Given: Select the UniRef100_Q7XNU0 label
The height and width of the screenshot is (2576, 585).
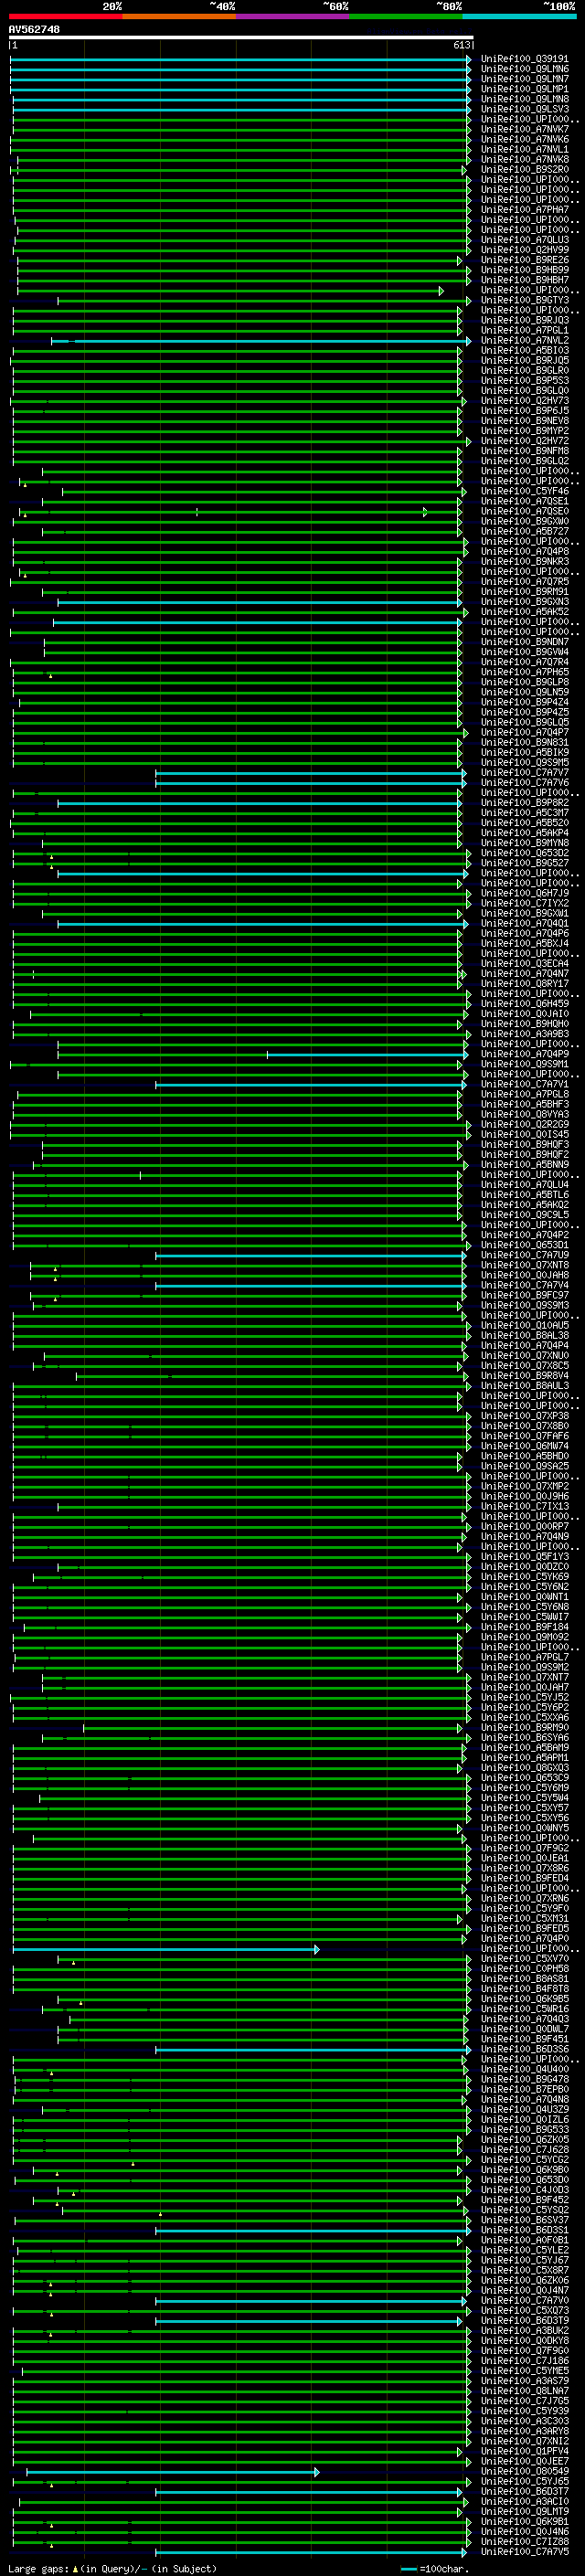Looking at the screenshot, I should 525,1356.
